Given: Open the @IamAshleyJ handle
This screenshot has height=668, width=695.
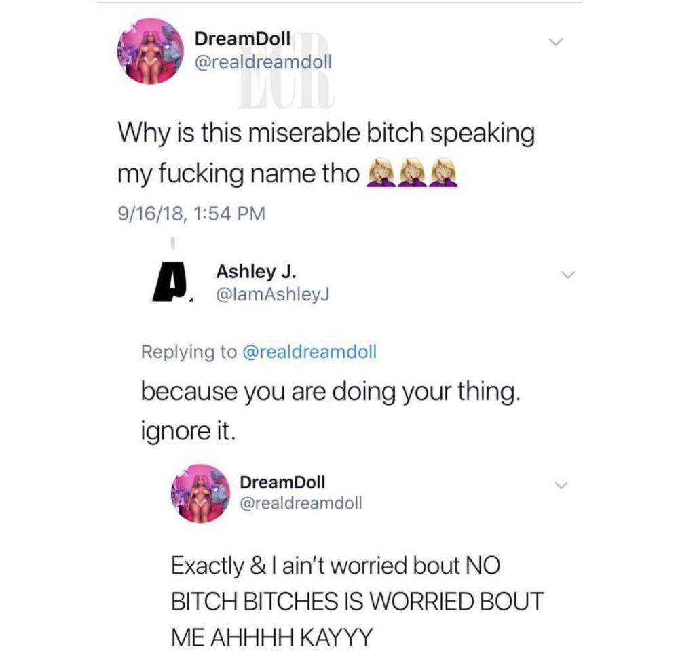Looking at the screenshot, I should [271, 294].
